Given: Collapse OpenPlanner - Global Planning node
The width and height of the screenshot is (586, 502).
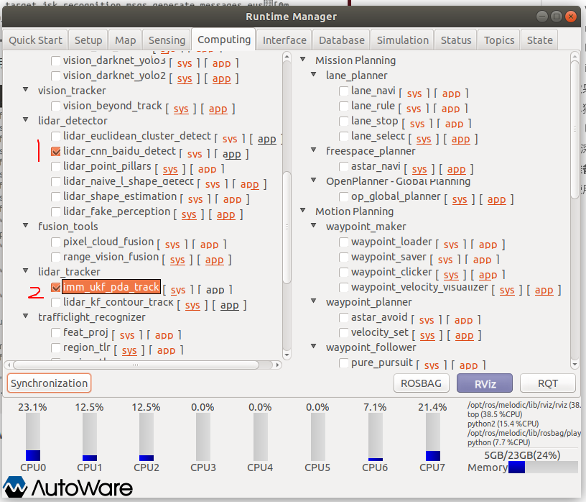Looking at the screenshot, I should (x=314, y=180).
